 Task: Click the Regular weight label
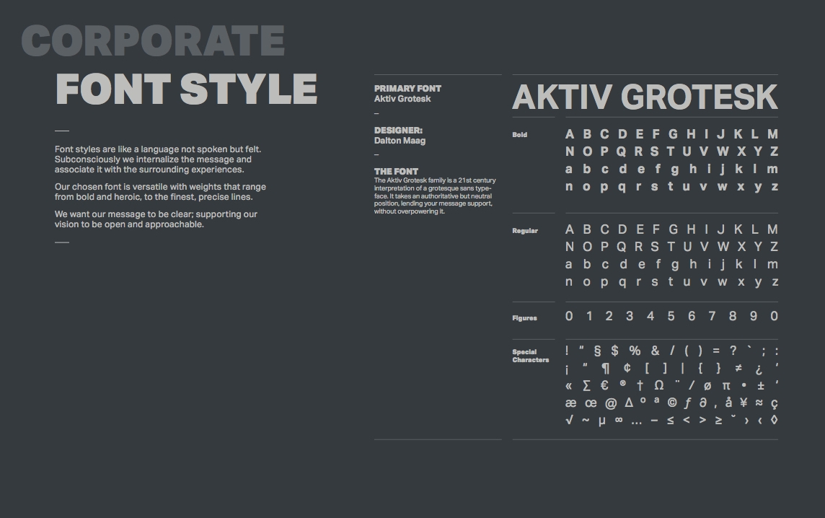pyautogui.click(x=525, y=231)
